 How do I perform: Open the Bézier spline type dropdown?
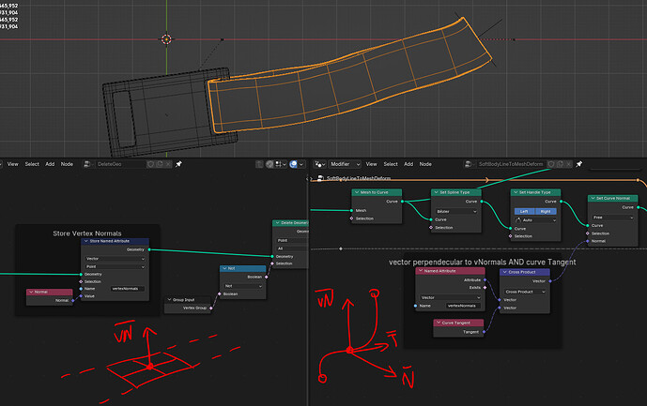click(x=456, y=212)
